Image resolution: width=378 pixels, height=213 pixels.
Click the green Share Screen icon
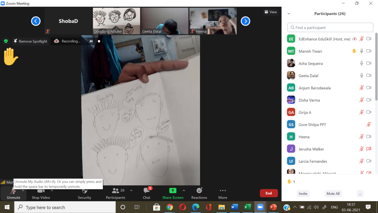click(172, 190)
